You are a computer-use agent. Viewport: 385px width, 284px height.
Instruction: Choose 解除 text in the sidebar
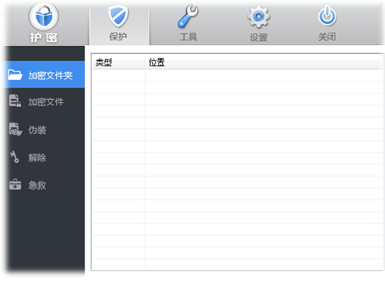pos(37,158)
